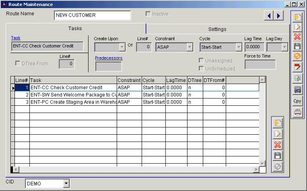Switch to the Settings tab

coord(217,29)
